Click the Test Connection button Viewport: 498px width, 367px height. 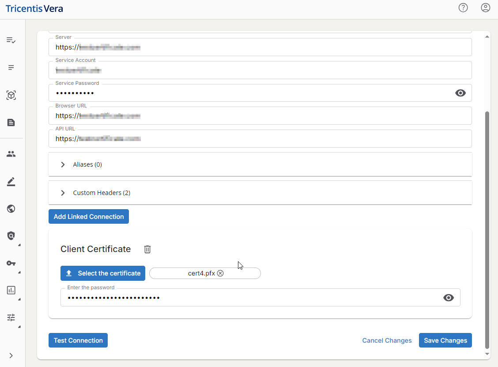pos(78,340)
